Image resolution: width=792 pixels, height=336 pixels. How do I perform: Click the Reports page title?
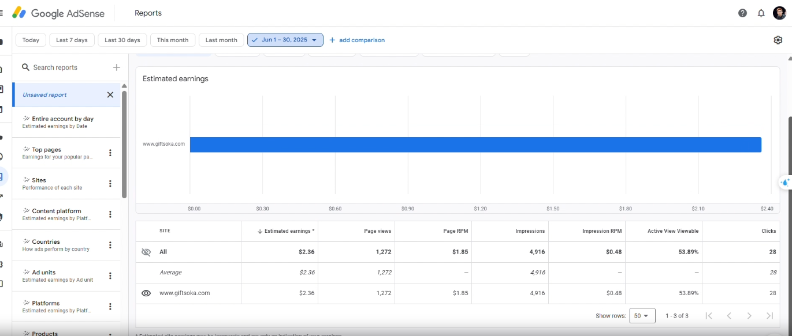point(148,13)
